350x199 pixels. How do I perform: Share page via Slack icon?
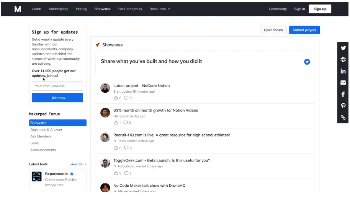[x=343, y=60]
